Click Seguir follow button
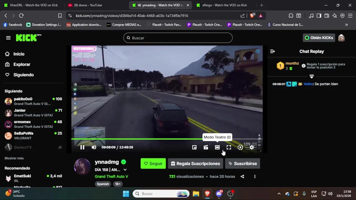This screenshot has width=356, height=200. 153,164
